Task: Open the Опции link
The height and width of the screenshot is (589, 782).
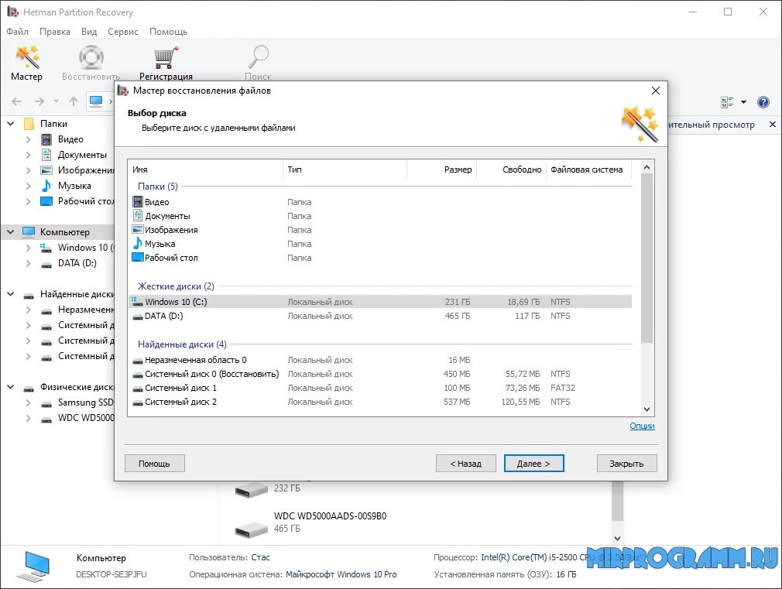Action: pyautogui.click(x=642, y=426)
